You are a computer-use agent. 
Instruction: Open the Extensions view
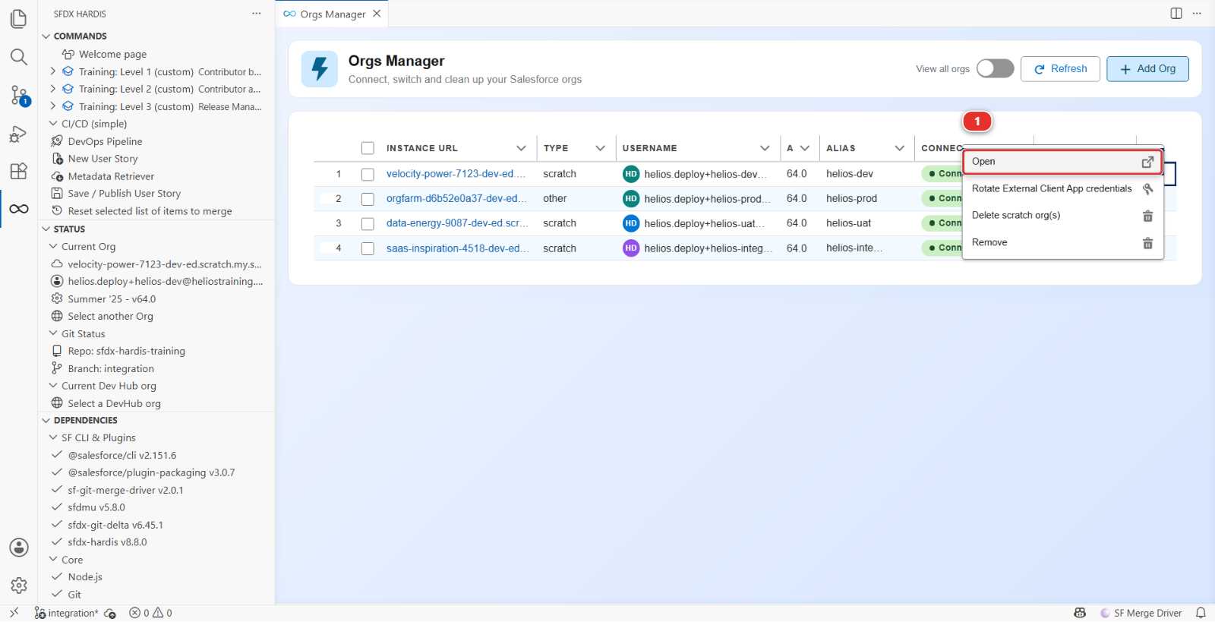19,171
